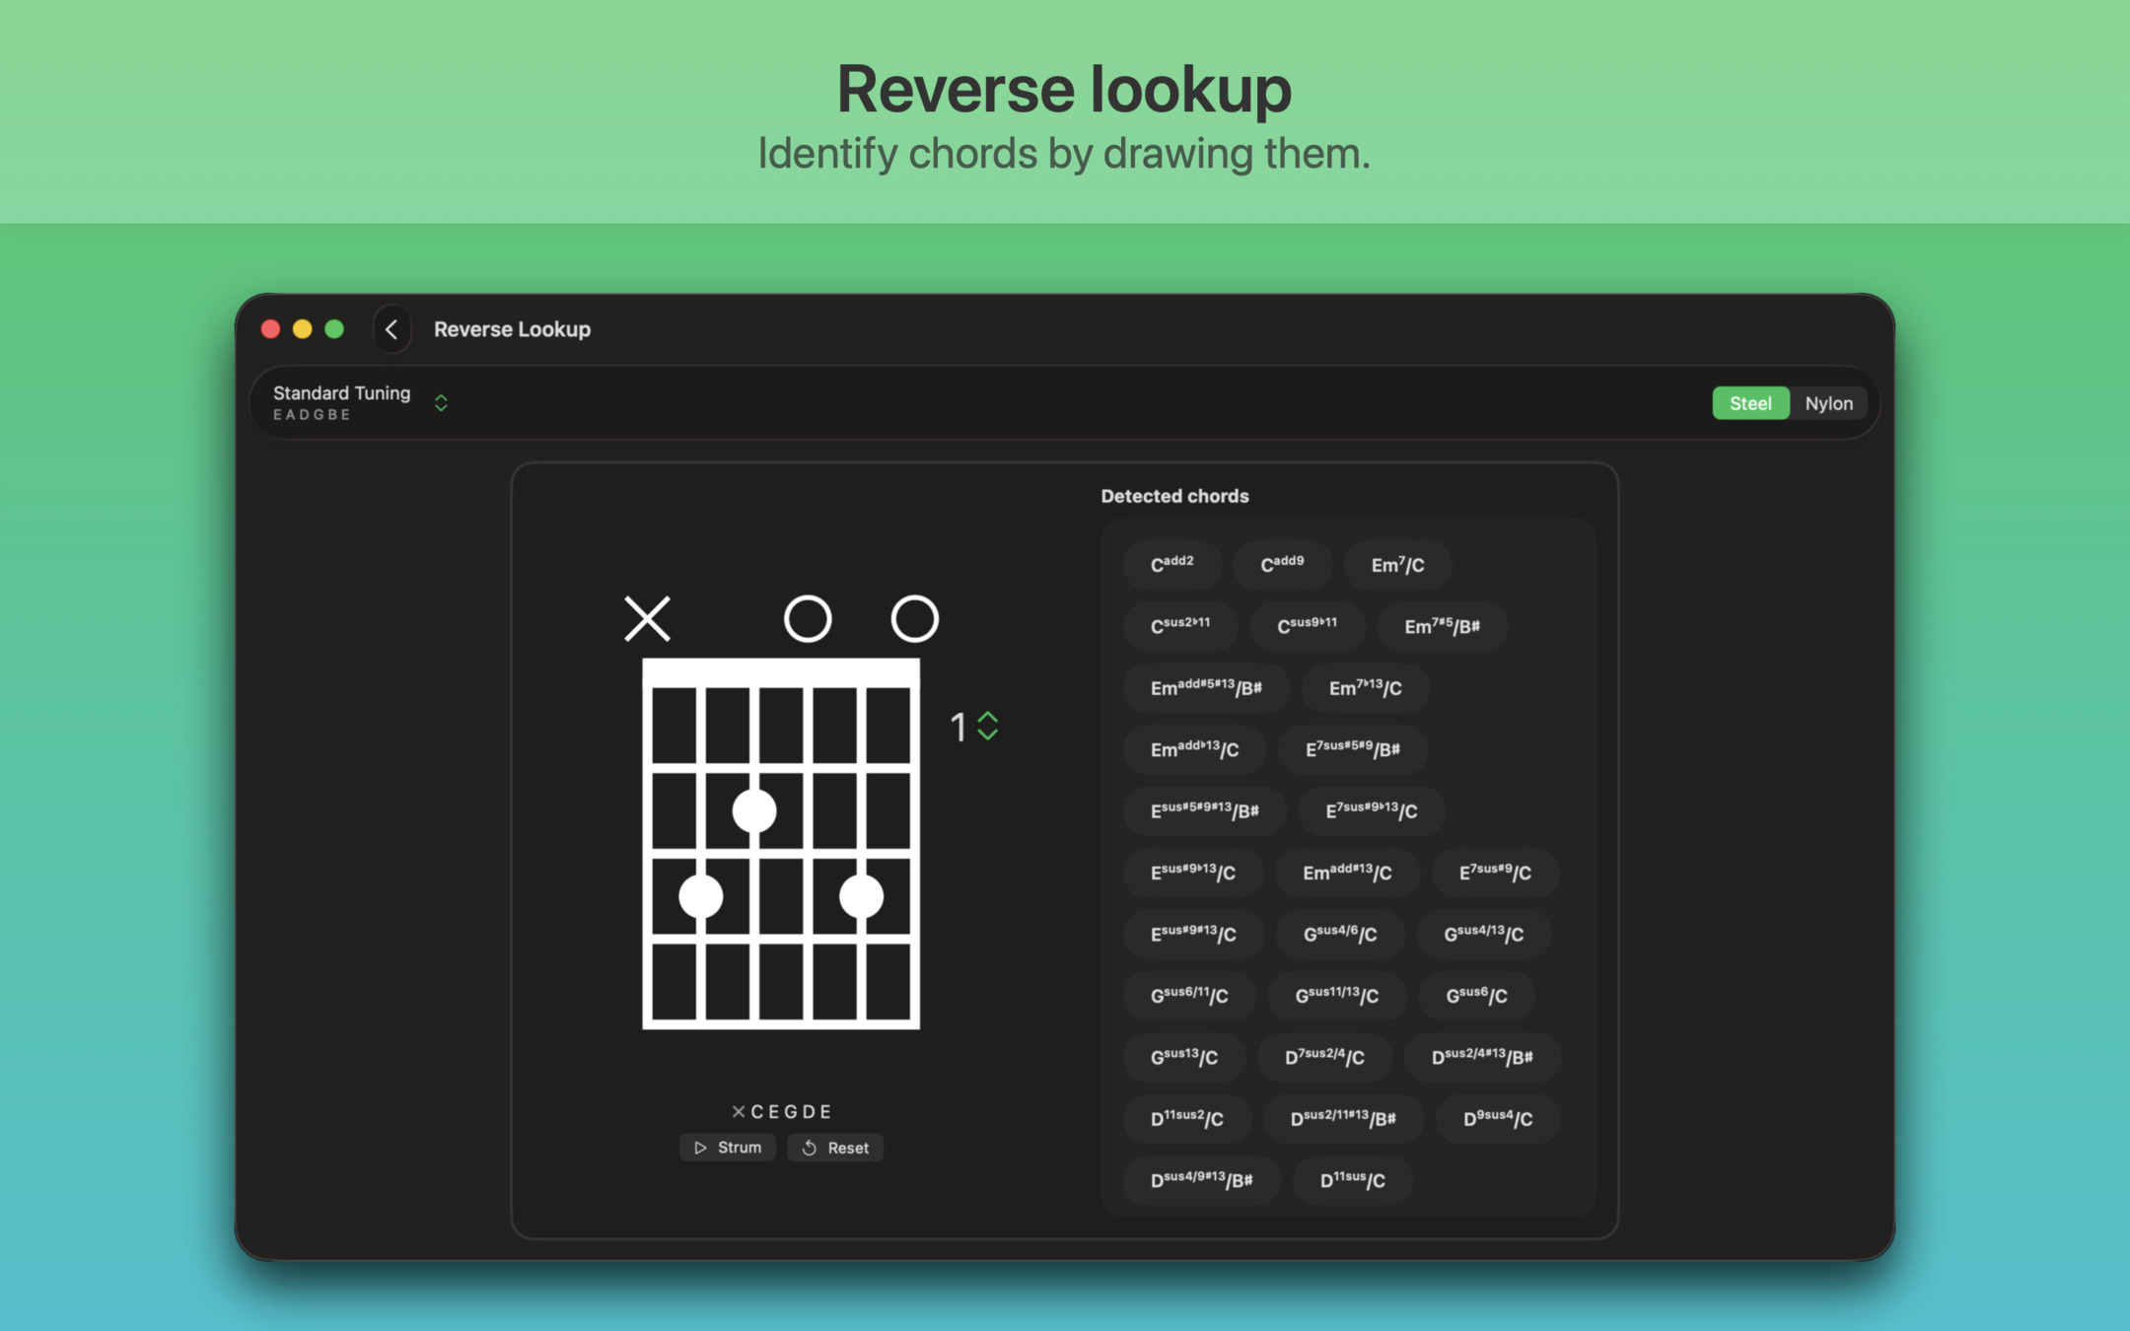Screen dimensions: 2130x1331
Task: Pick the Csus9♭11 chord
Action: 1308,626
